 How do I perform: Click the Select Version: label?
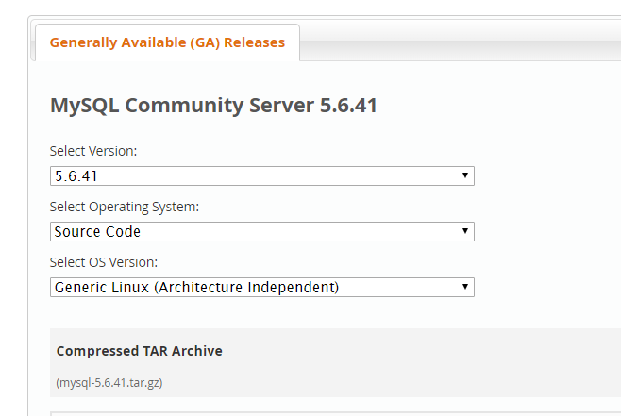point(93,151)
